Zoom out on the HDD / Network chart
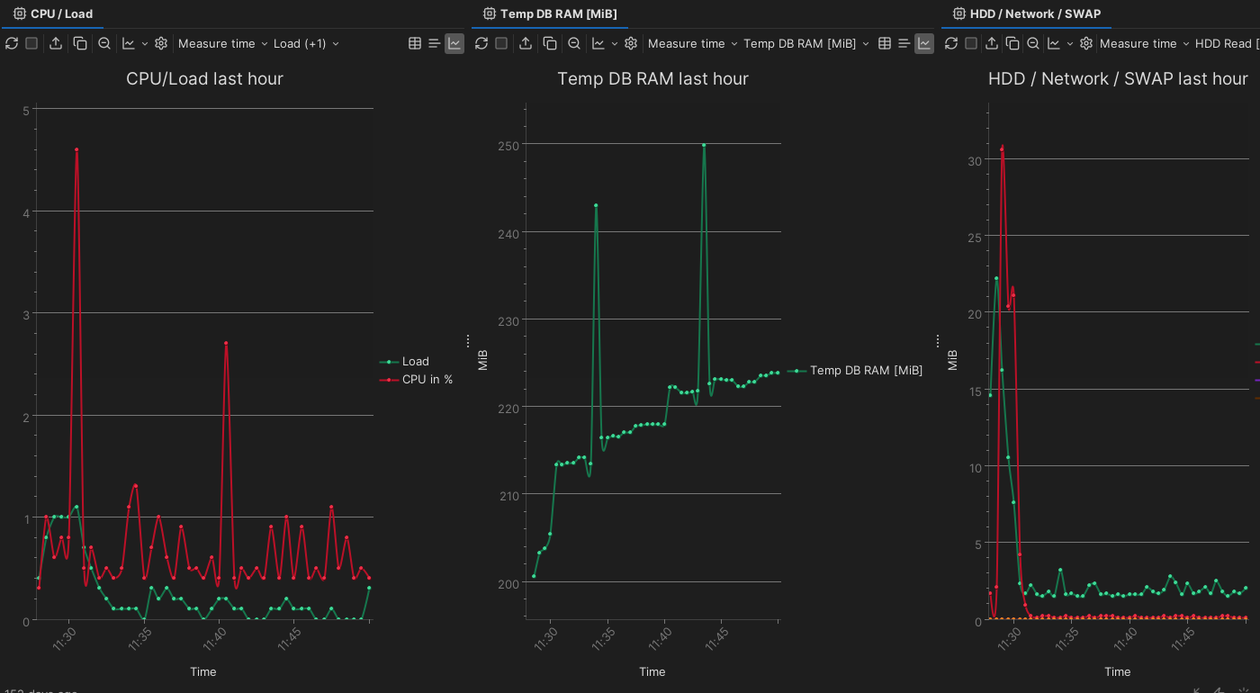Image resolution: width=1260 pixels, height=693 pixels. coord(1033,43)
